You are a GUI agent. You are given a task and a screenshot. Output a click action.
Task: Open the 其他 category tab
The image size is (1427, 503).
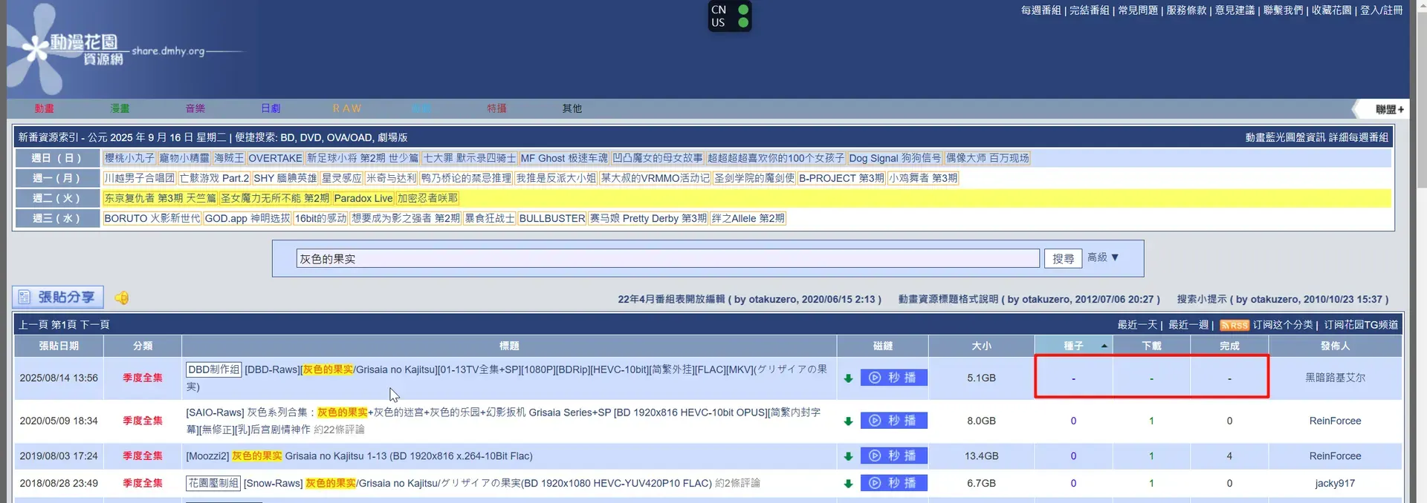click(572, 108)
